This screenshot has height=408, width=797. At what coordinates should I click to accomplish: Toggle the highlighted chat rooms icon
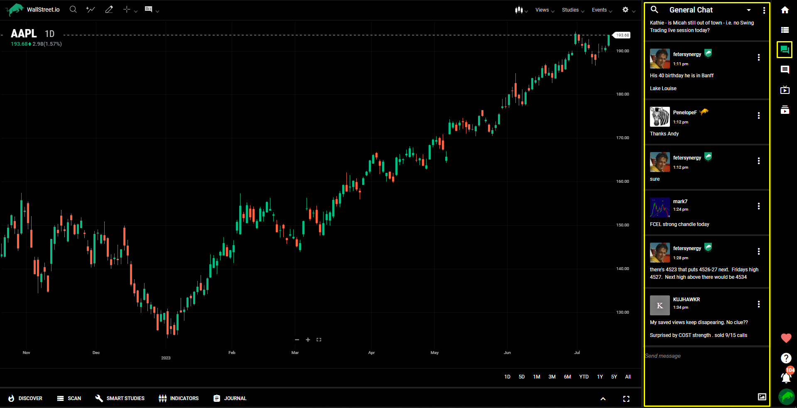[785, 50]
